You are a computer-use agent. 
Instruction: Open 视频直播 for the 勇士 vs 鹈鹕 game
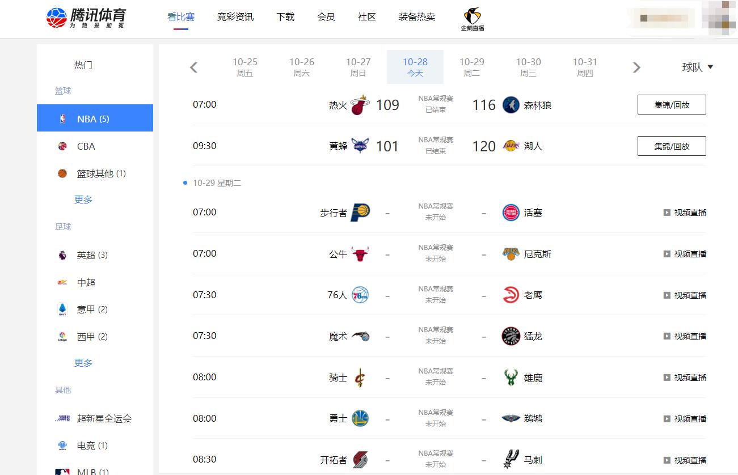point(685,418)
